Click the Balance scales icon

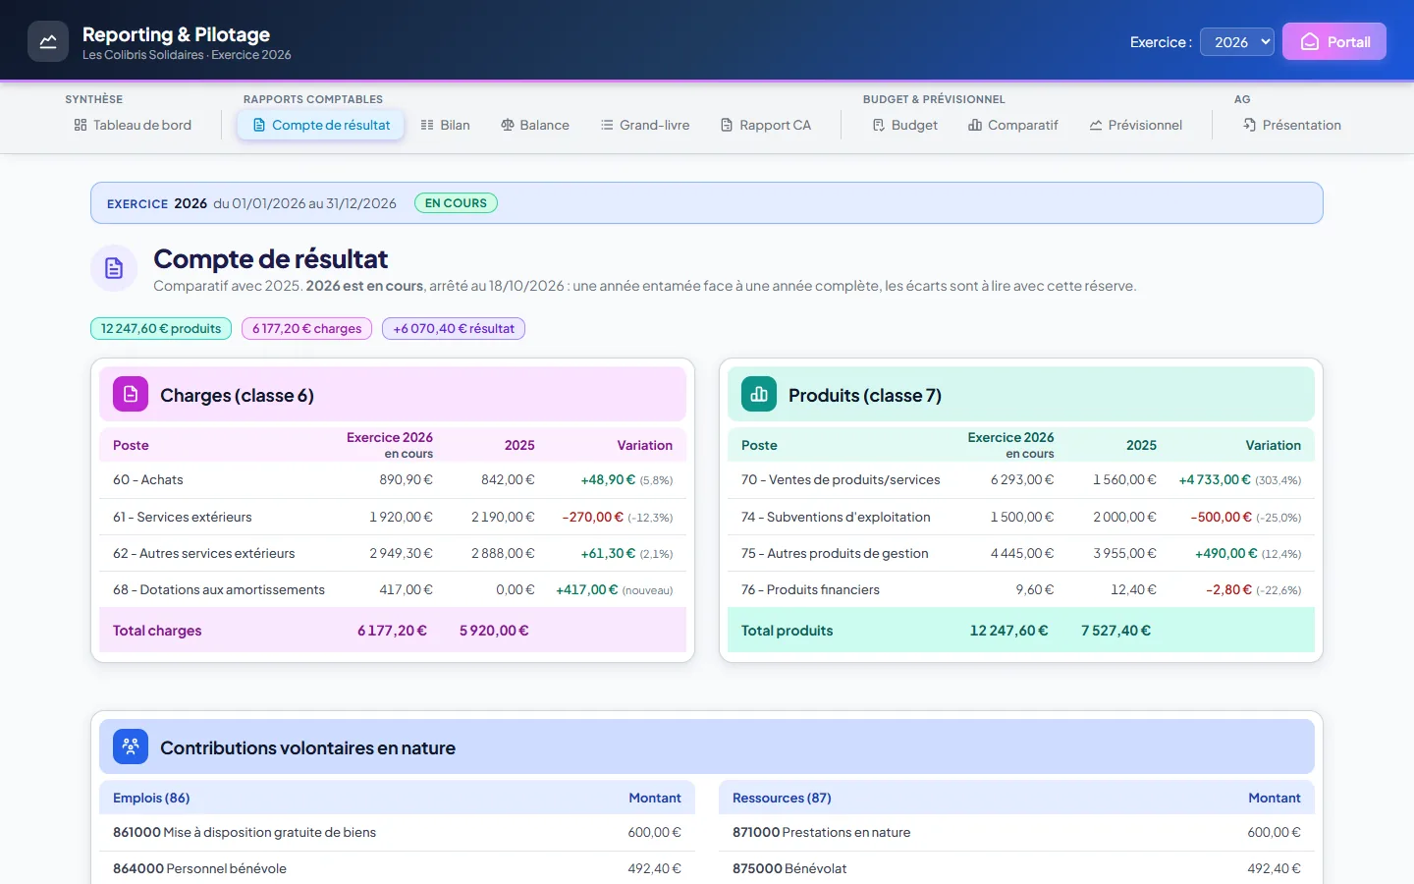[508, 125]
